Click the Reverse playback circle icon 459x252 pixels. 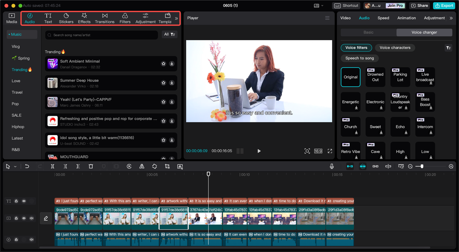[x=129, y=166]
